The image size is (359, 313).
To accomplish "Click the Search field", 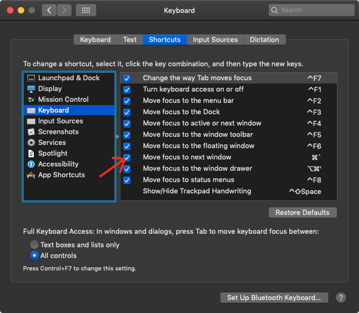I will pos(311,10).
